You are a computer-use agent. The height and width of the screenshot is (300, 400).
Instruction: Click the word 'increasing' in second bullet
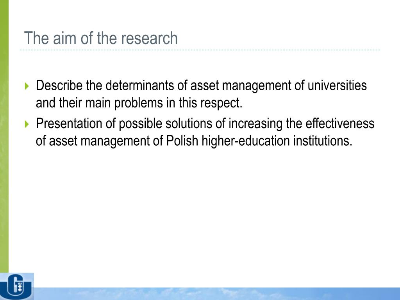(x=255, y=124)
